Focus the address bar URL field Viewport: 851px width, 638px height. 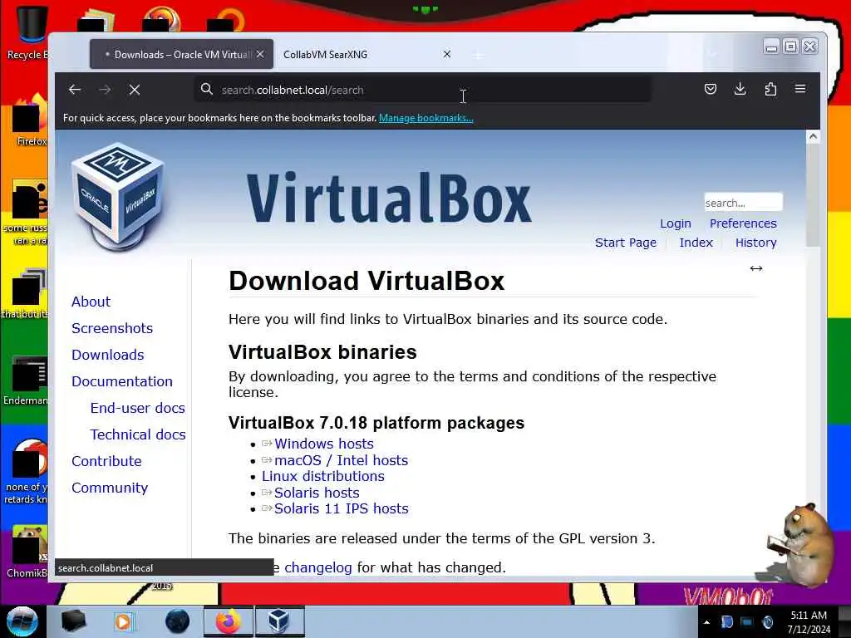[423, 90]
